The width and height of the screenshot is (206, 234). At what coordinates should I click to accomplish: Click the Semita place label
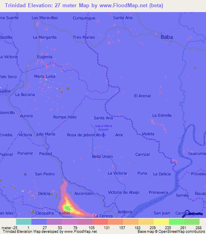182,195
